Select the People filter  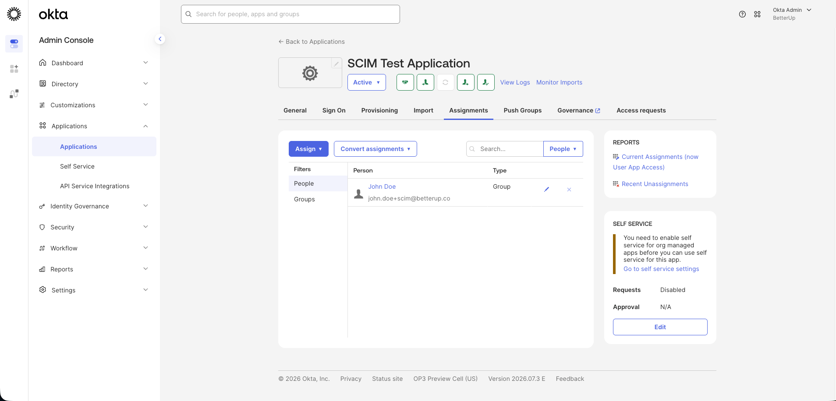pyautogui.click(x=318, y=183)
